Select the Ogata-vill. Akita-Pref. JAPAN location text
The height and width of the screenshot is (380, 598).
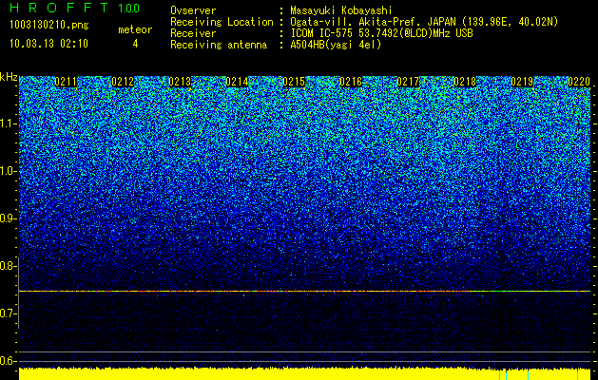point(424,22)
